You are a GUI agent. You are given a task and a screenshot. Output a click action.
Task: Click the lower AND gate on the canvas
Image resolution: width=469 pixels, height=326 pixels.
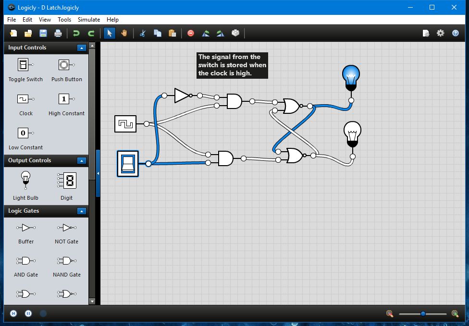(226, 158)
